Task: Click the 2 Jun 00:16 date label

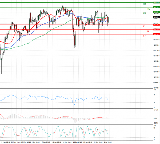Action: click(x=36, y=142)
